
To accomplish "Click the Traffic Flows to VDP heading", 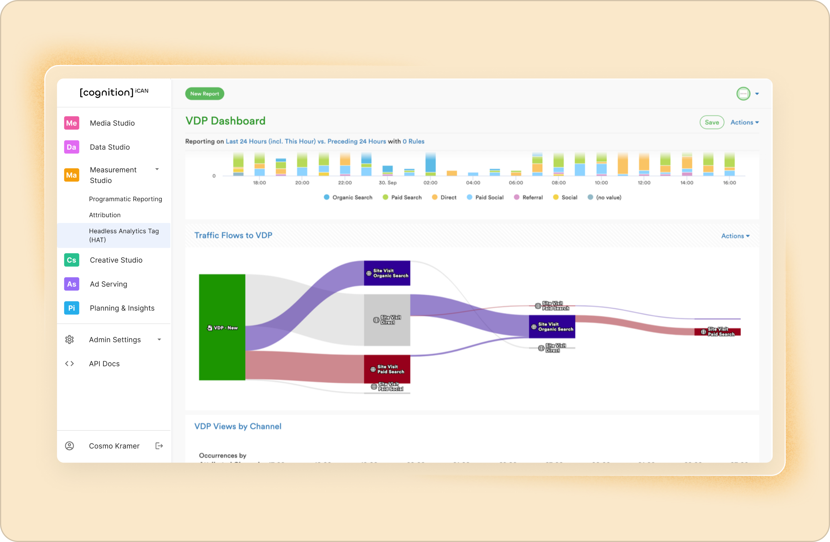I will 233,235.
